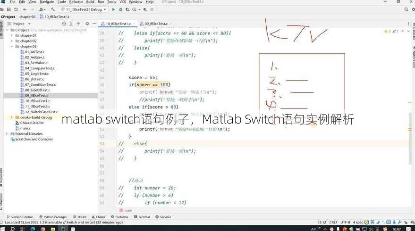Select CMakeLists.txt in project tree
Screen dimensions: 415x231
point(32,123)
